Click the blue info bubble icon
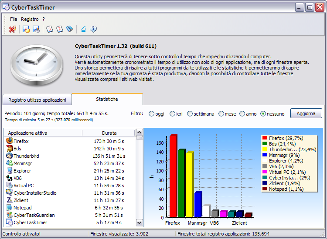 coord(93,29)
